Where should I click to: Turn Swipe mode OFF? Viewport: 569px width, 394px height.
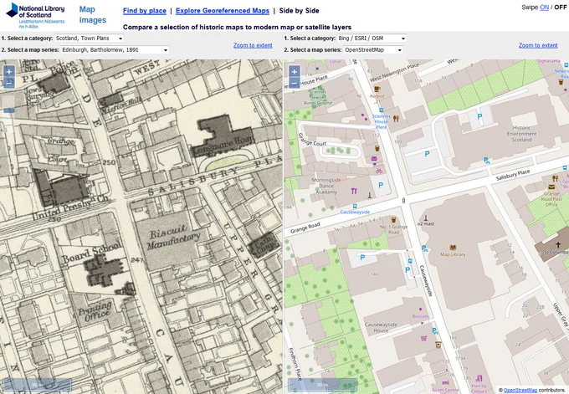560,8
